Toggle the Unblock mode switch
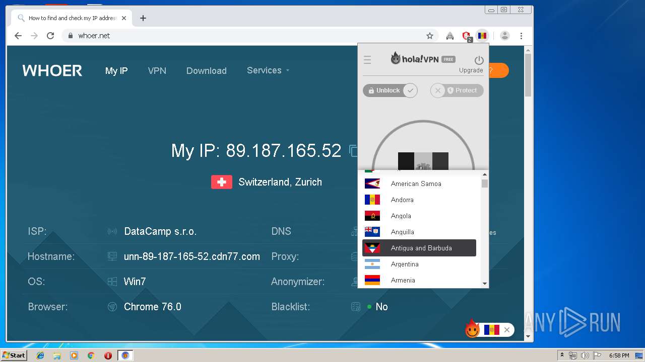The height and width of the screenshot is (362, 645). [390, 90]
